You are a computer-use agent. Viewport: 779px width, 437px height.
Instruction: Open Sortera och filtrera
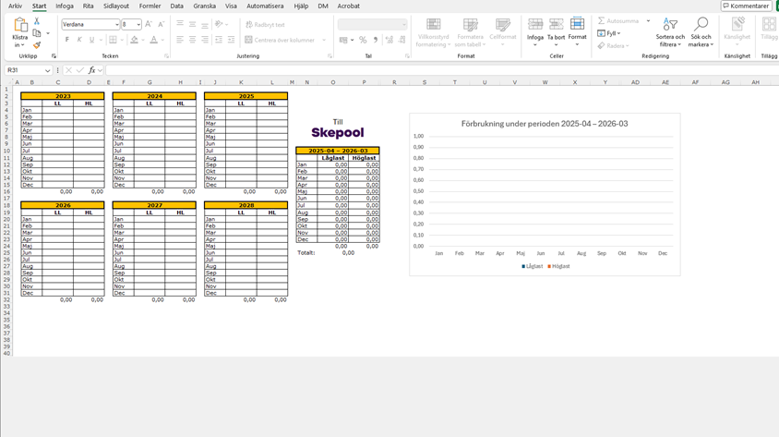[670, 32]
